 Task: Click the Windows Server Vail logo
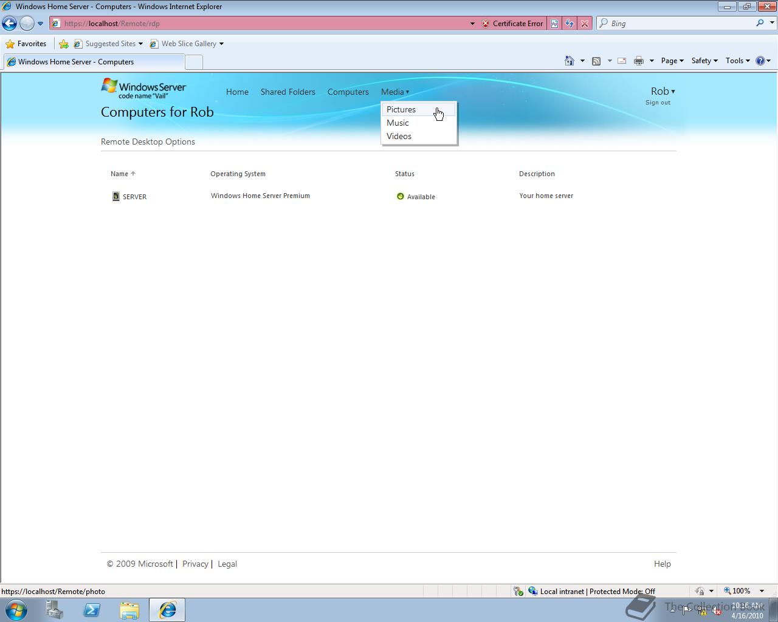pyautogui.click(x=143, y=89)
